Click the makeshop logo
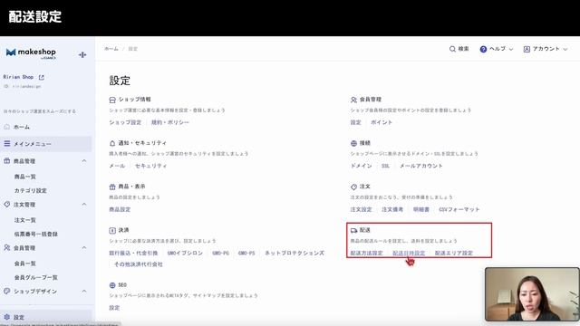The height and width of the screenshot is (326, 580). coord(31,53)
